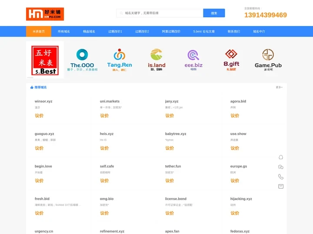Screen dimensions: 313x234
Task: Open the omg.bio domain link
Action: coord(107,198)
